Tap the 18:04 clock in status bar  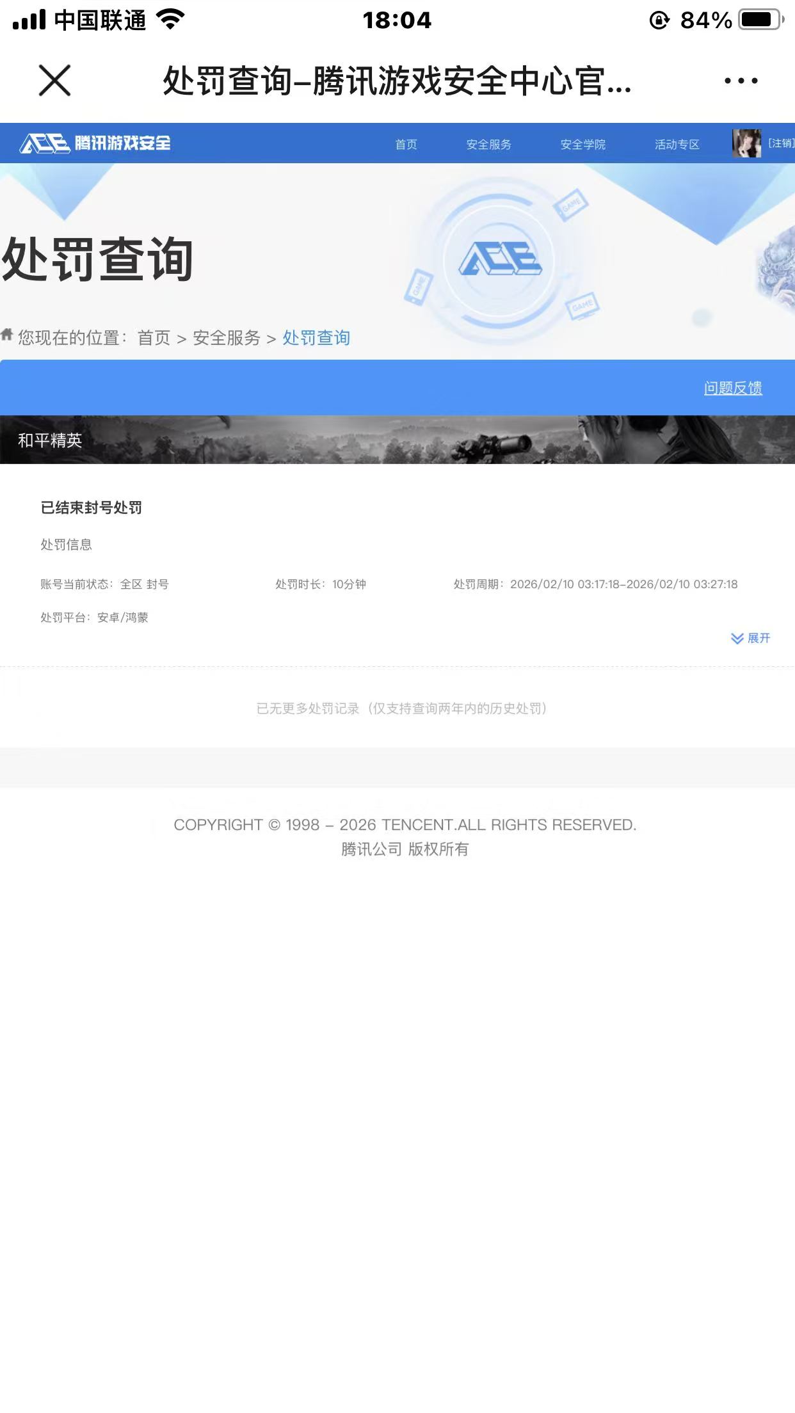(x=397, y=20)
